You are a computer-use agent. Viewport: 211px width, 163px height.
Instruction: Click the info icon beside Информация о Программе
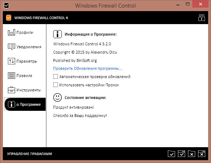58,34
